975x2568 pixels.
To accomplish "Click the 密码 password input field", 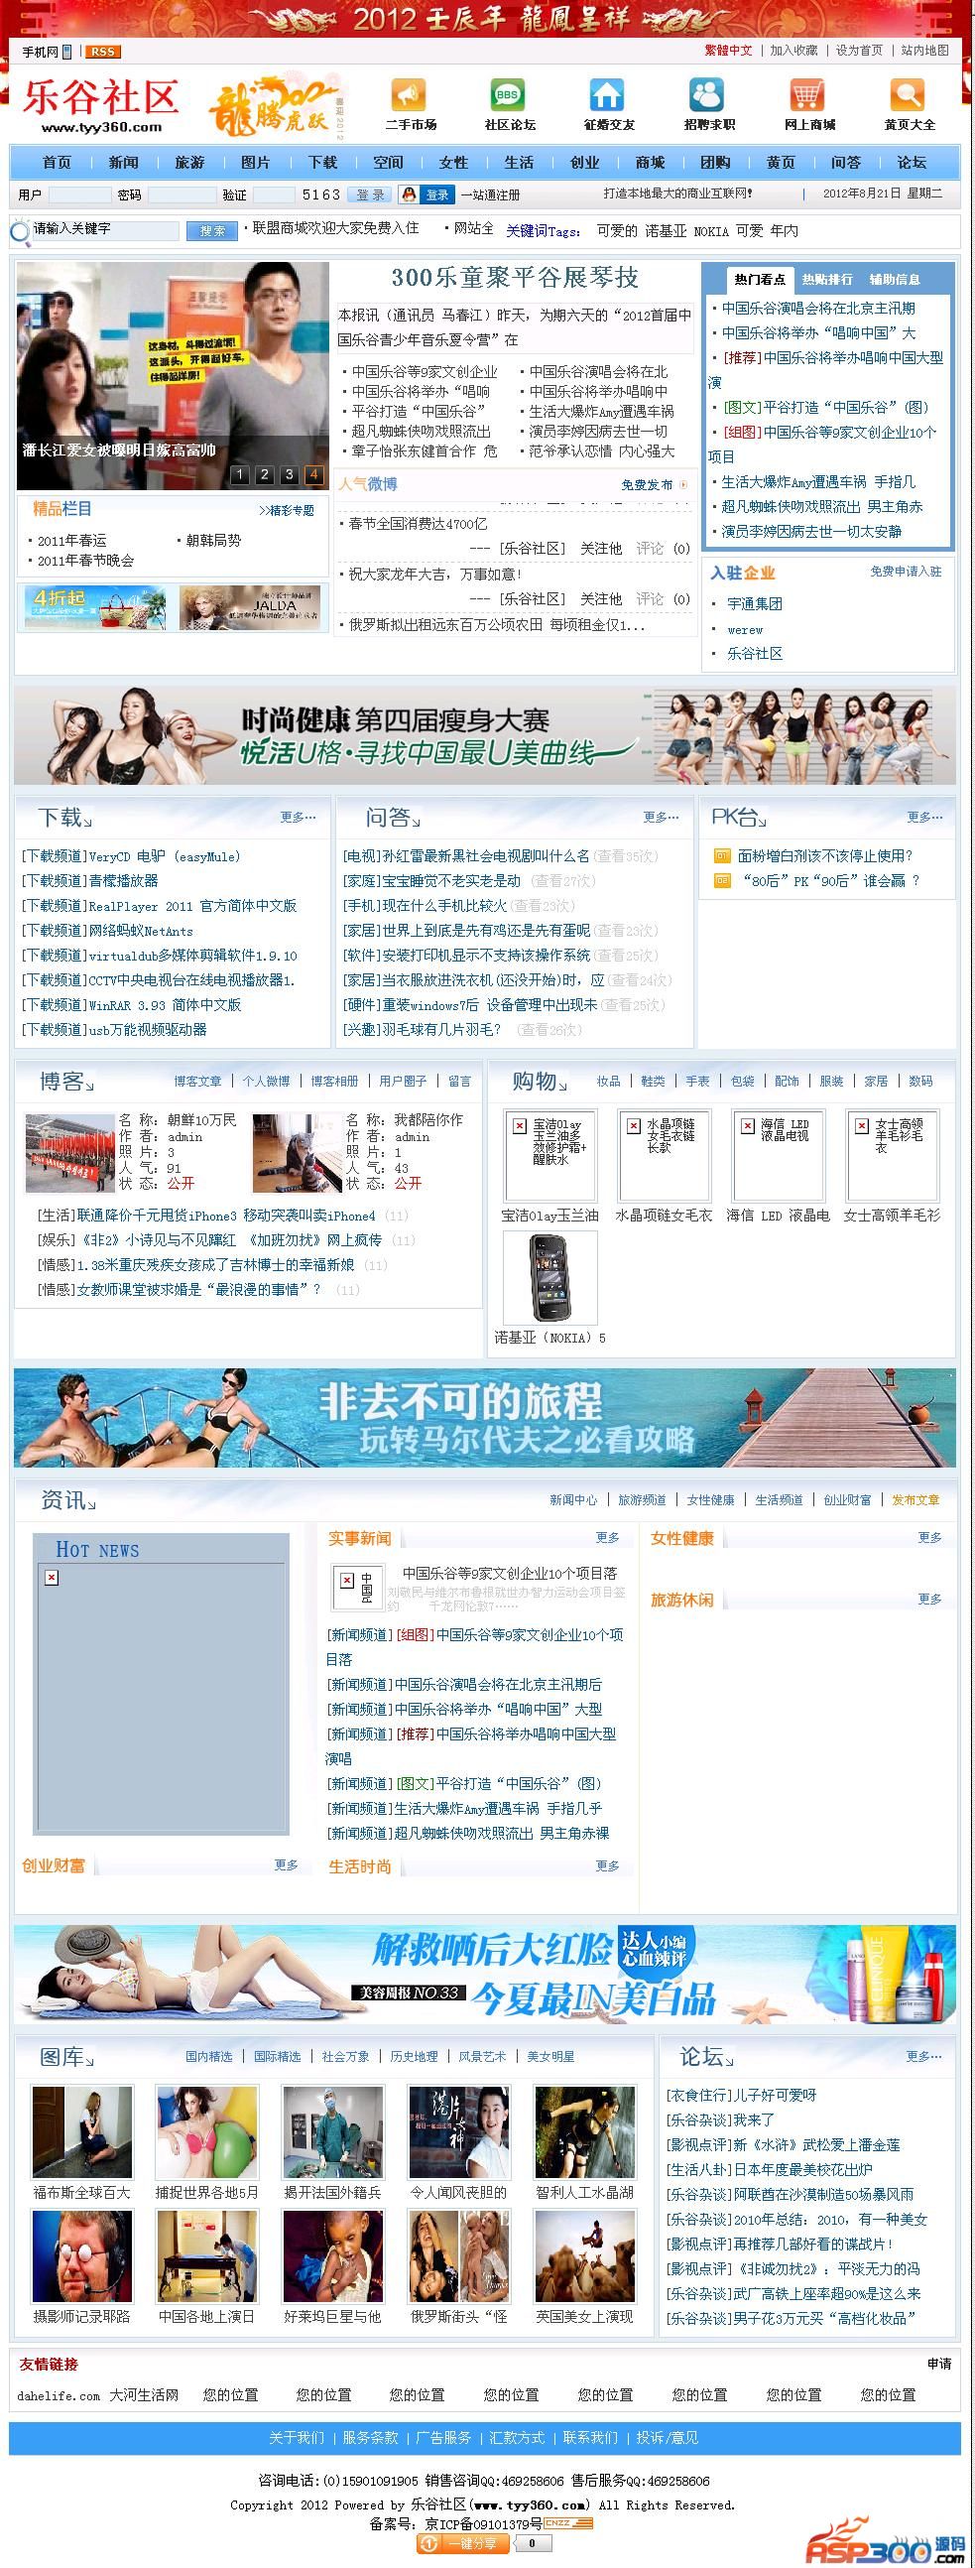I will (182, 194).
